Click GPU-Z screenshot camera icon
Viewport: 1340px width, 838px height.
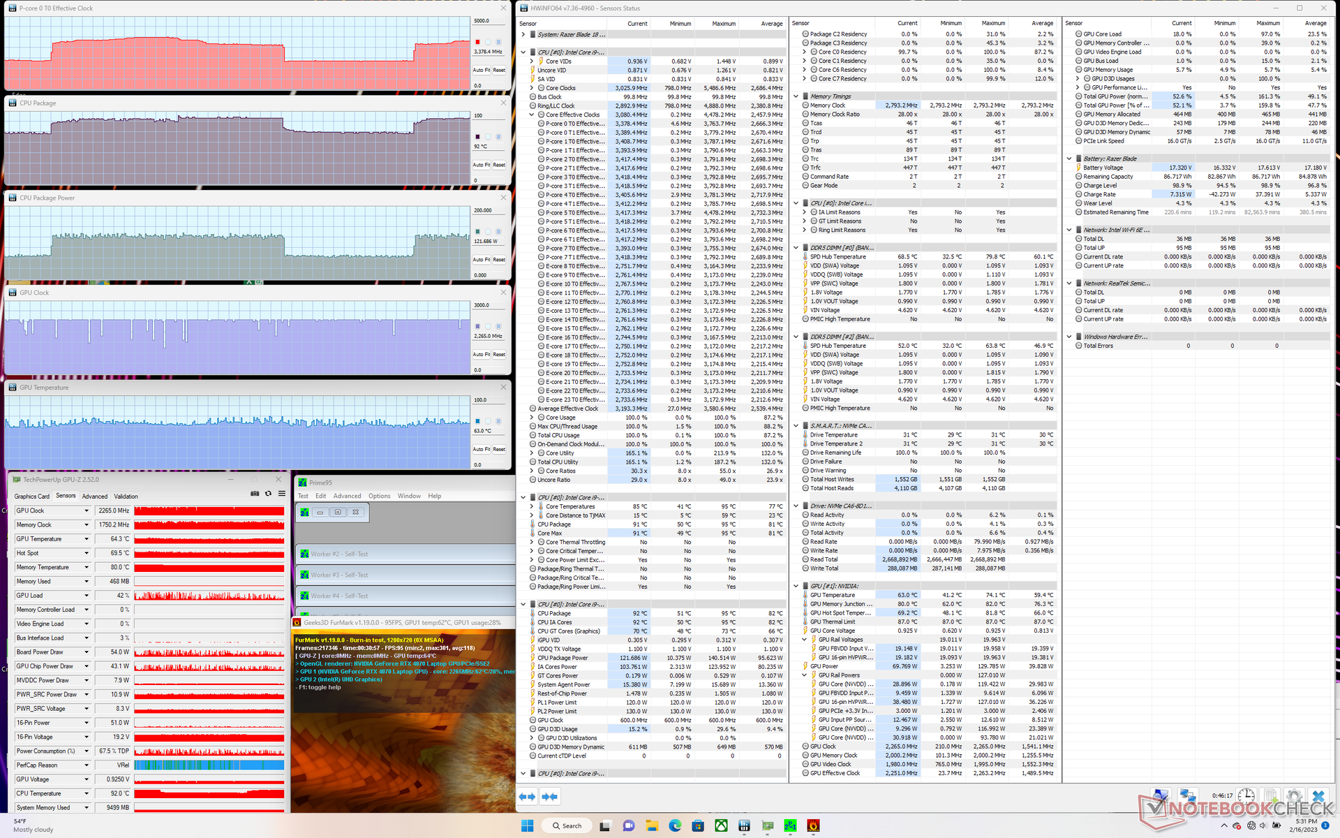(x=255, y=494)
